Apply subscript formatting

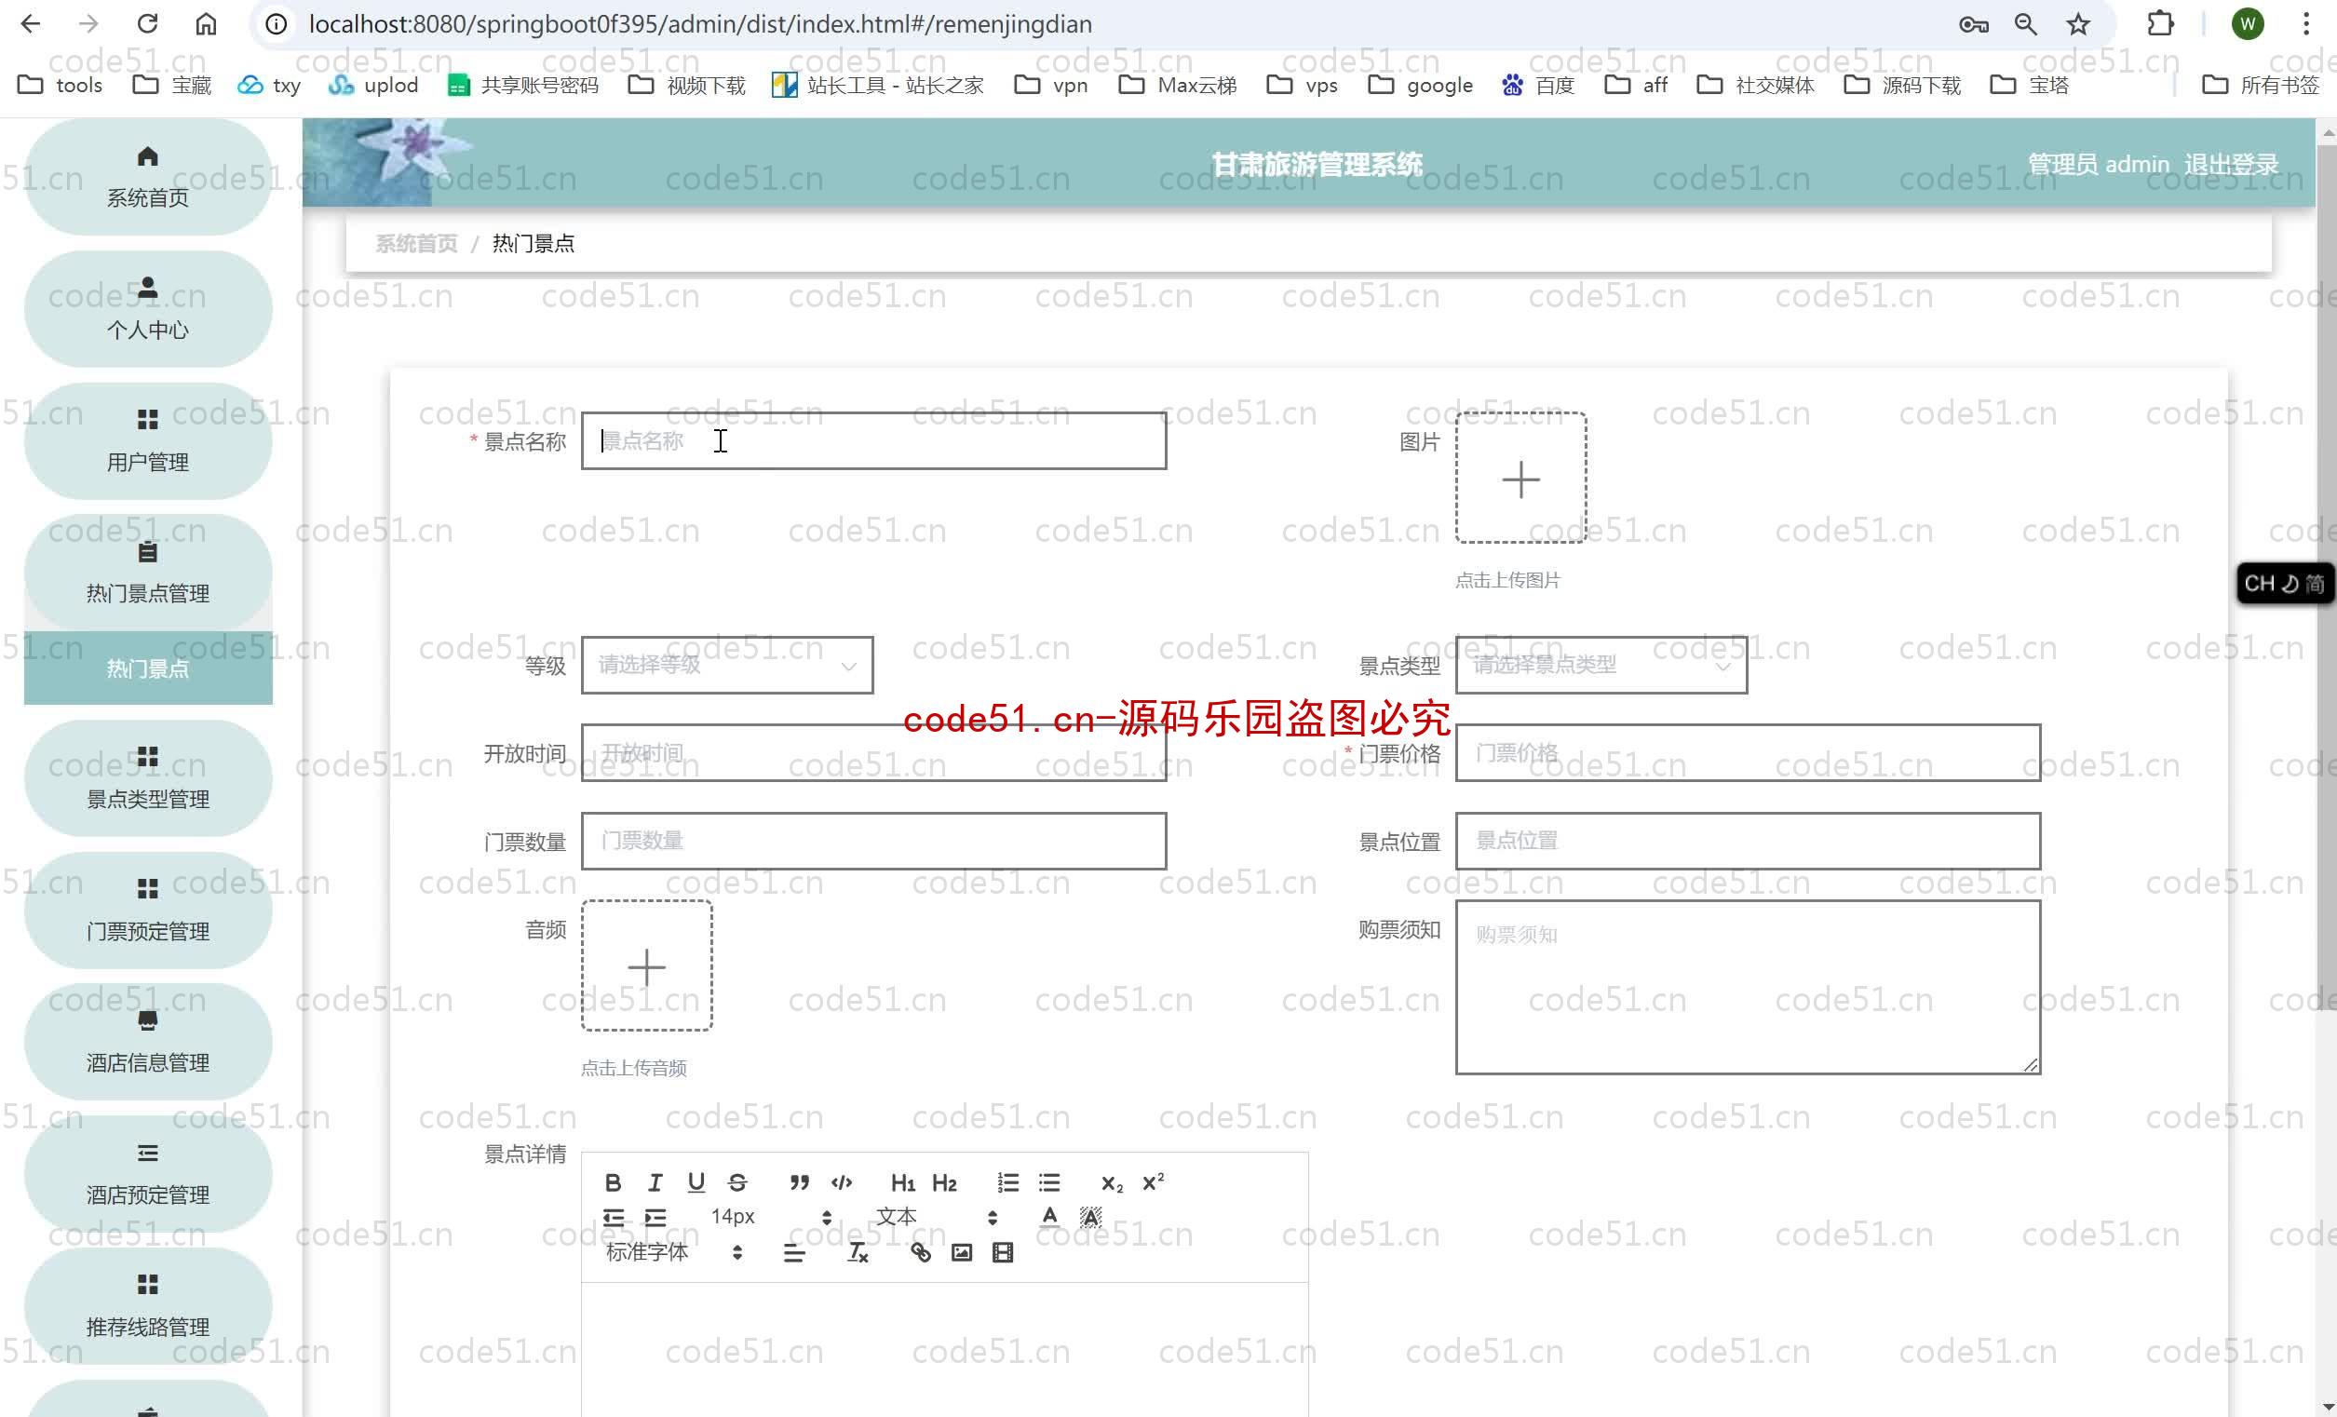[x=1112, y=1182]
